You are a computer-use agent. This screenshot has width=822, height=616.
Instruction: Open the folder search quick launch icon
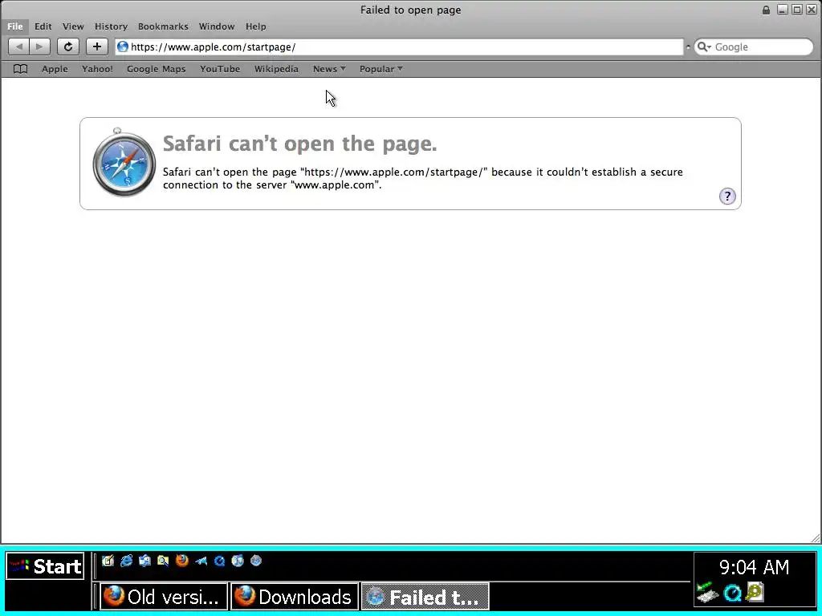click(x=163, y=561)
